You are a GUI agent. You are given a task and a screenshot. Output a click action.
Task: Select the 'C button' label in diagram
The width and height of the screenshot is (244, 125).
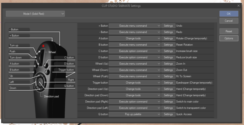pyautogui.click(x=65, y=58)
